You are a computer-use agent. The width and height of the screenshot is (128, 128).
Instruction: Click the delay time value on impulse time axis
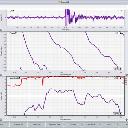[x=66, y=28]
